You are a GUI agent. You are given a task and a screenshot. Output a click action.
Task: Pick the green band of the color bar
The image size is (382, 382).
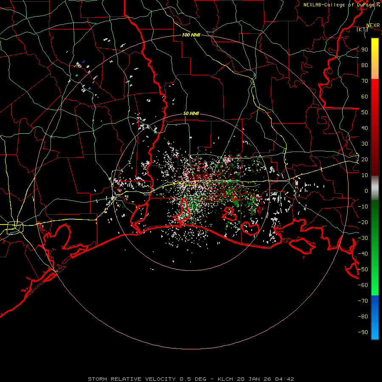pyautogui.click(x=375, y=248)
